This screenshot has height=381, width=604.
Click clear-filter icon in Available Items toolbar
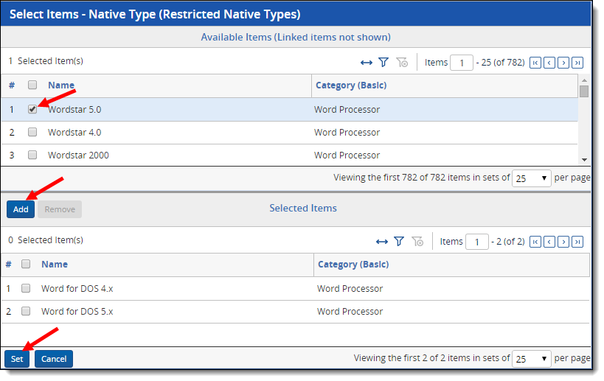pyautogui.click(x=402, y=63)
